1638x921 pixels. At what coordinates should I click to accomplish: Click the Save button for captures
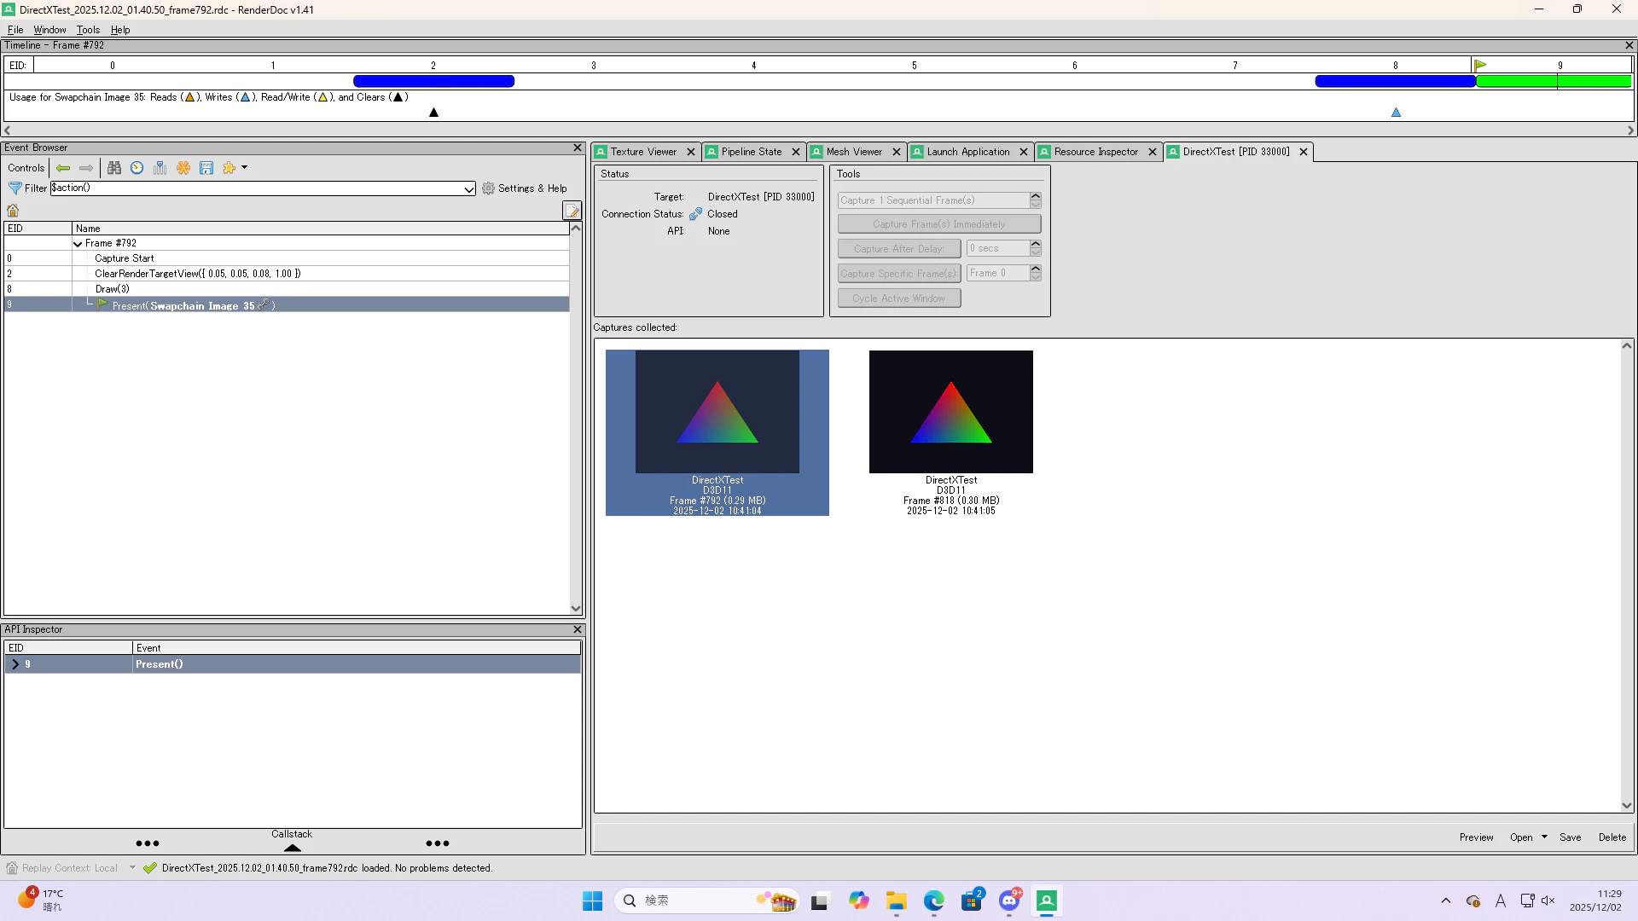coord(1570,837)
